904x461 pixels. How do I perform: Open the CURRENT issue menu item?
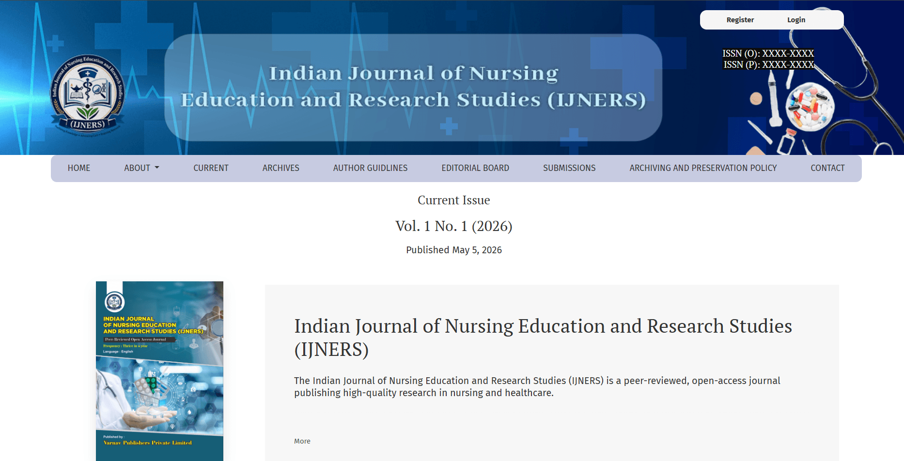coord(211,168)
